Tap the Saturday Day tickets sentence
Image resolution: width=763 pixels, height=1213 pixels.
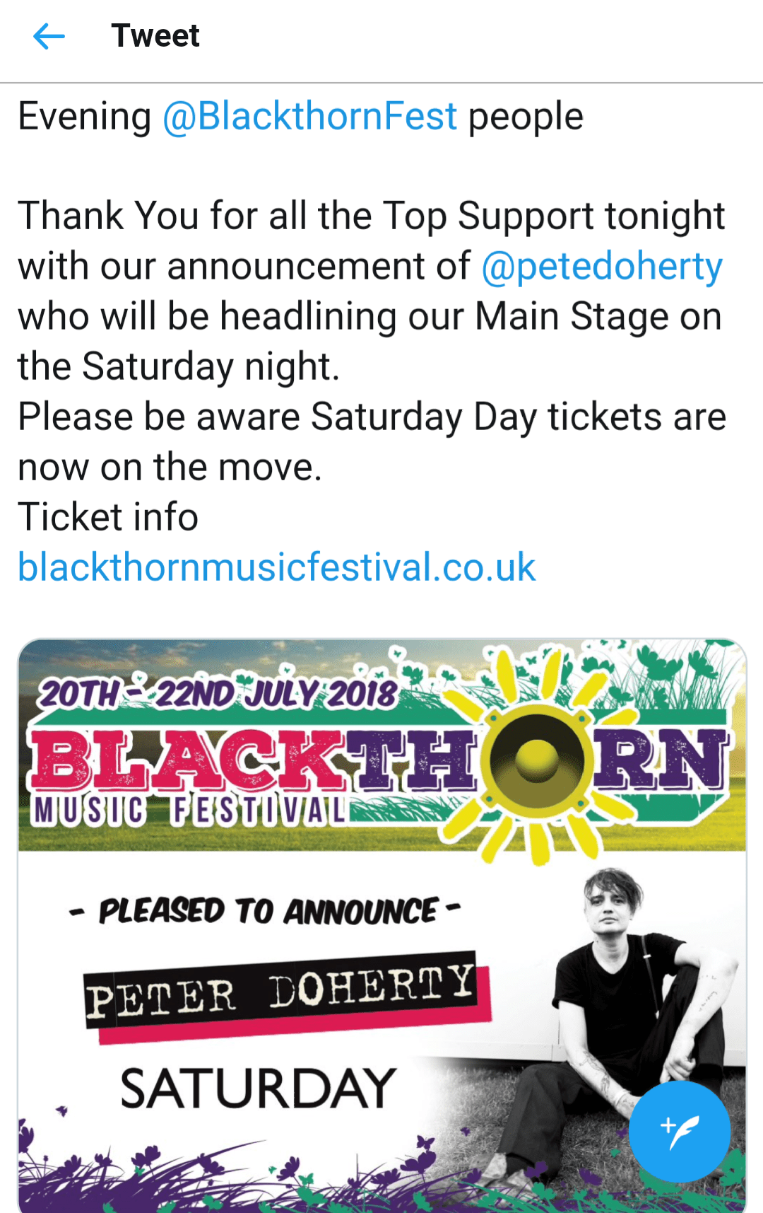[371, 417]
